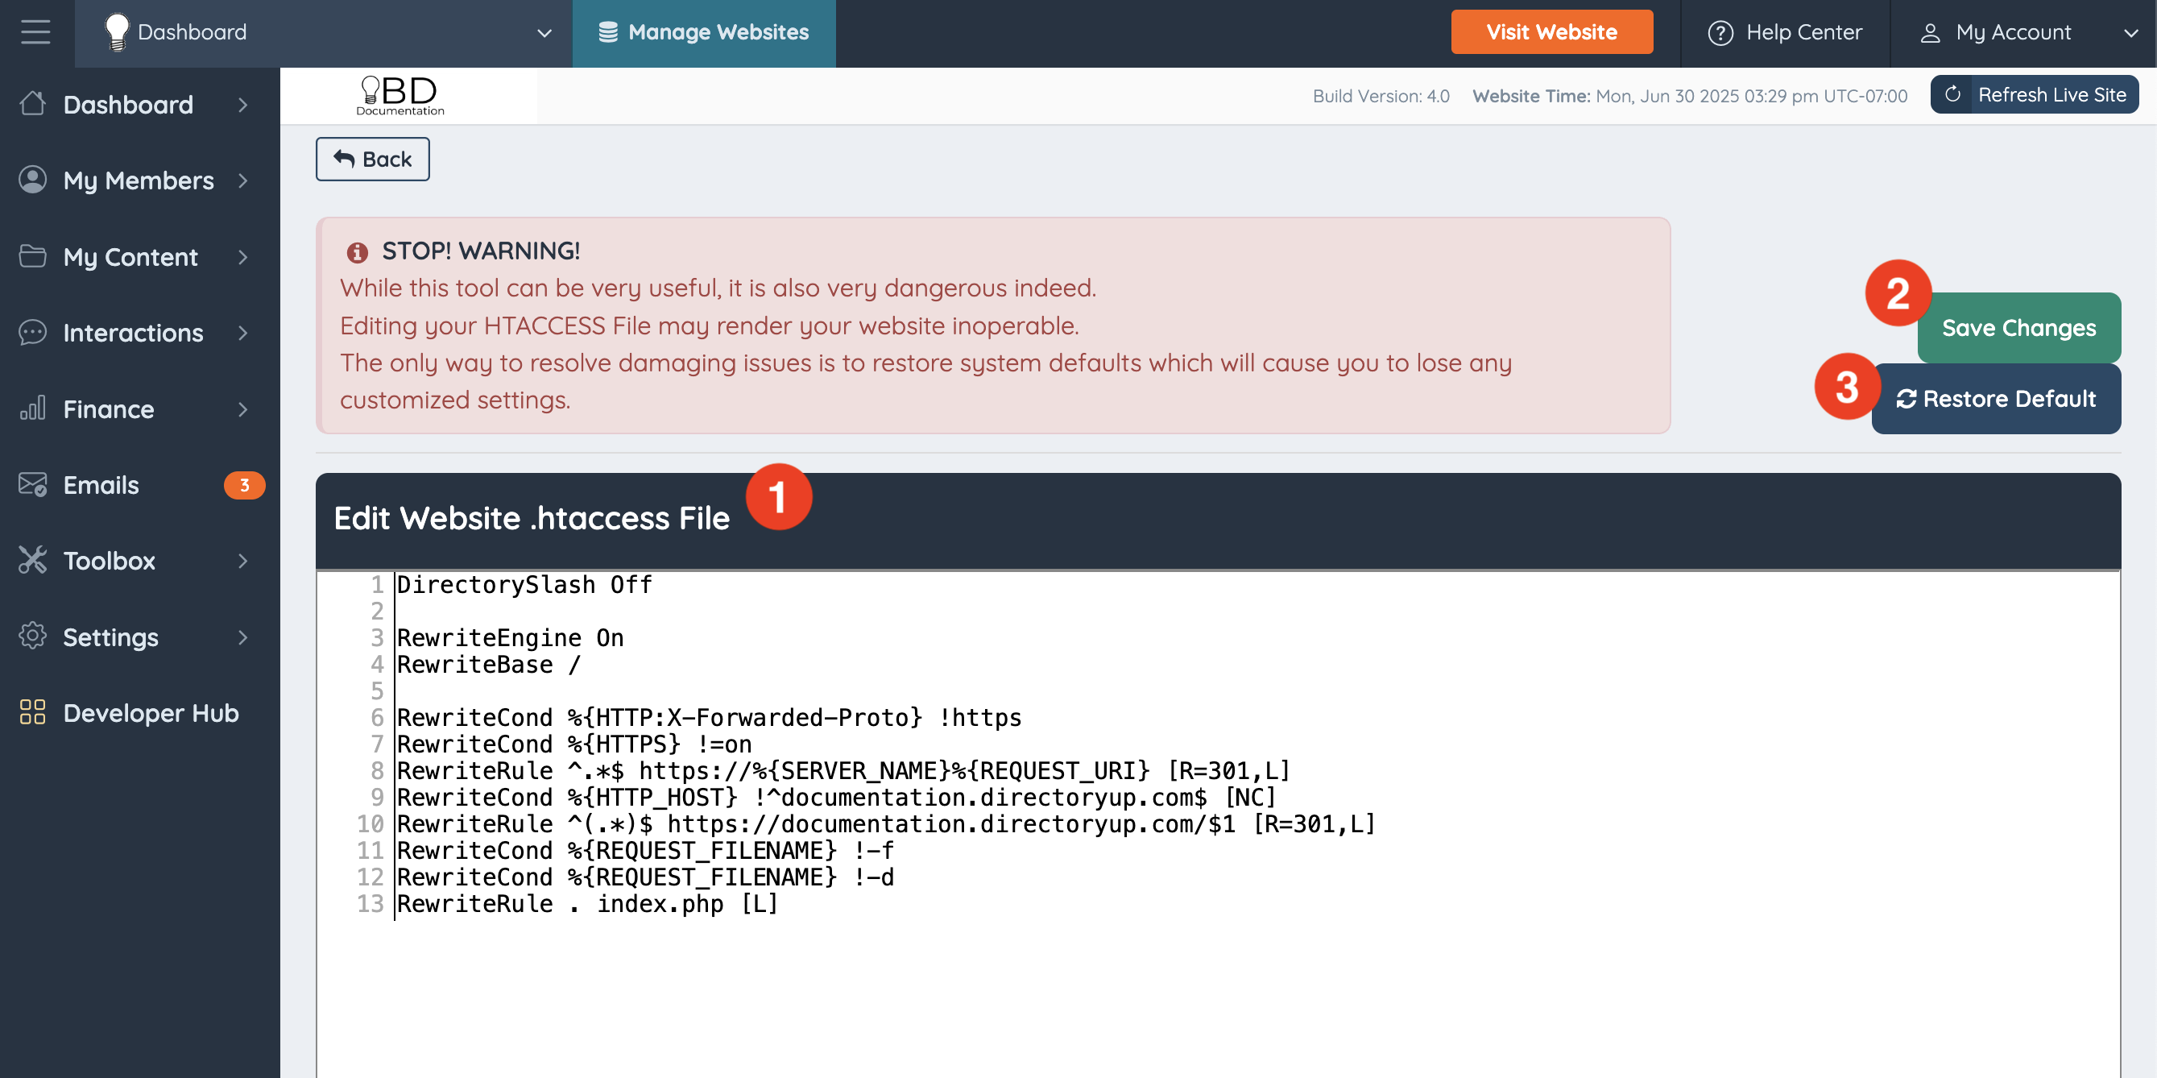2157x1078 pixels.
Task: Click the Finance bar chart icon
Action: (x=33, y=408)
